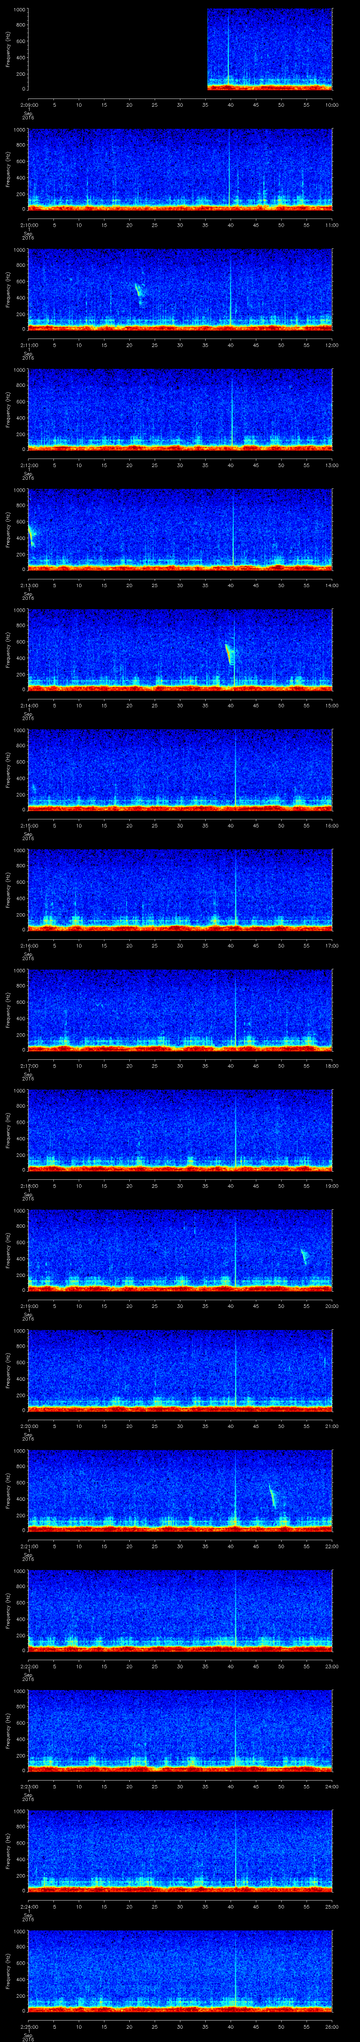Click the 2:17:00 time axis label
The image size is (360, 2042).
point(28,1066)
